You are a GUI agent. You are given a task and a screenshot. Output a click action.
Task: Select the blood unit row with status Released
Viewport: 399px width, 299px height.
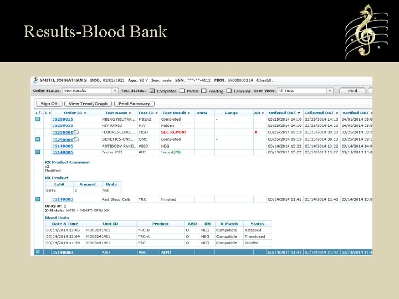point(158,230)
